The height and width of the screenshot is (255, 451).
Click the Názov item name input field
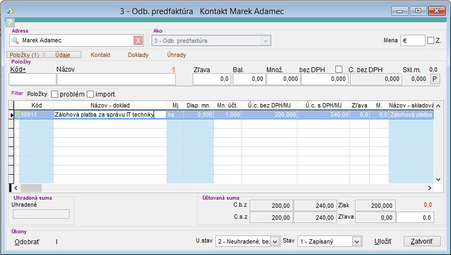tap(116, 79)
